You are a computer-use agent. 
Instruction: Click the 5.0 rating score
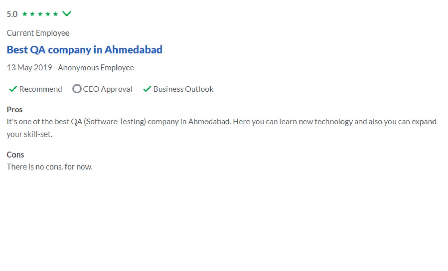(x=12, y=14)
